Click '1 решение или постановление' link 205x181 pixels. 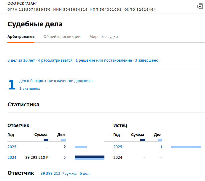(104, 60)
